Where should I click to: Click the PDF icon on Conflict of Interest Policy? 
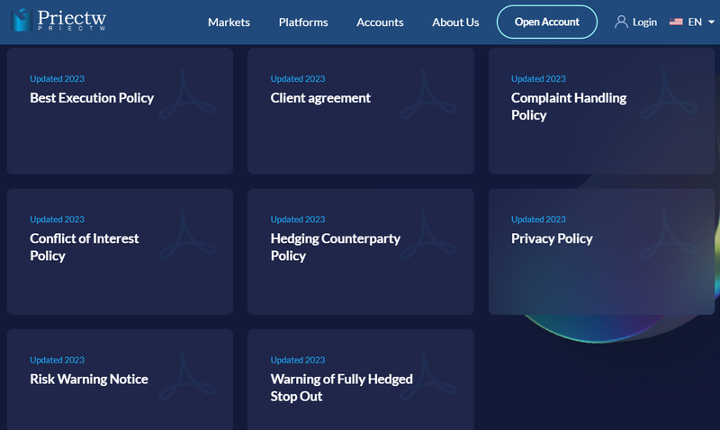click(187, 235)
